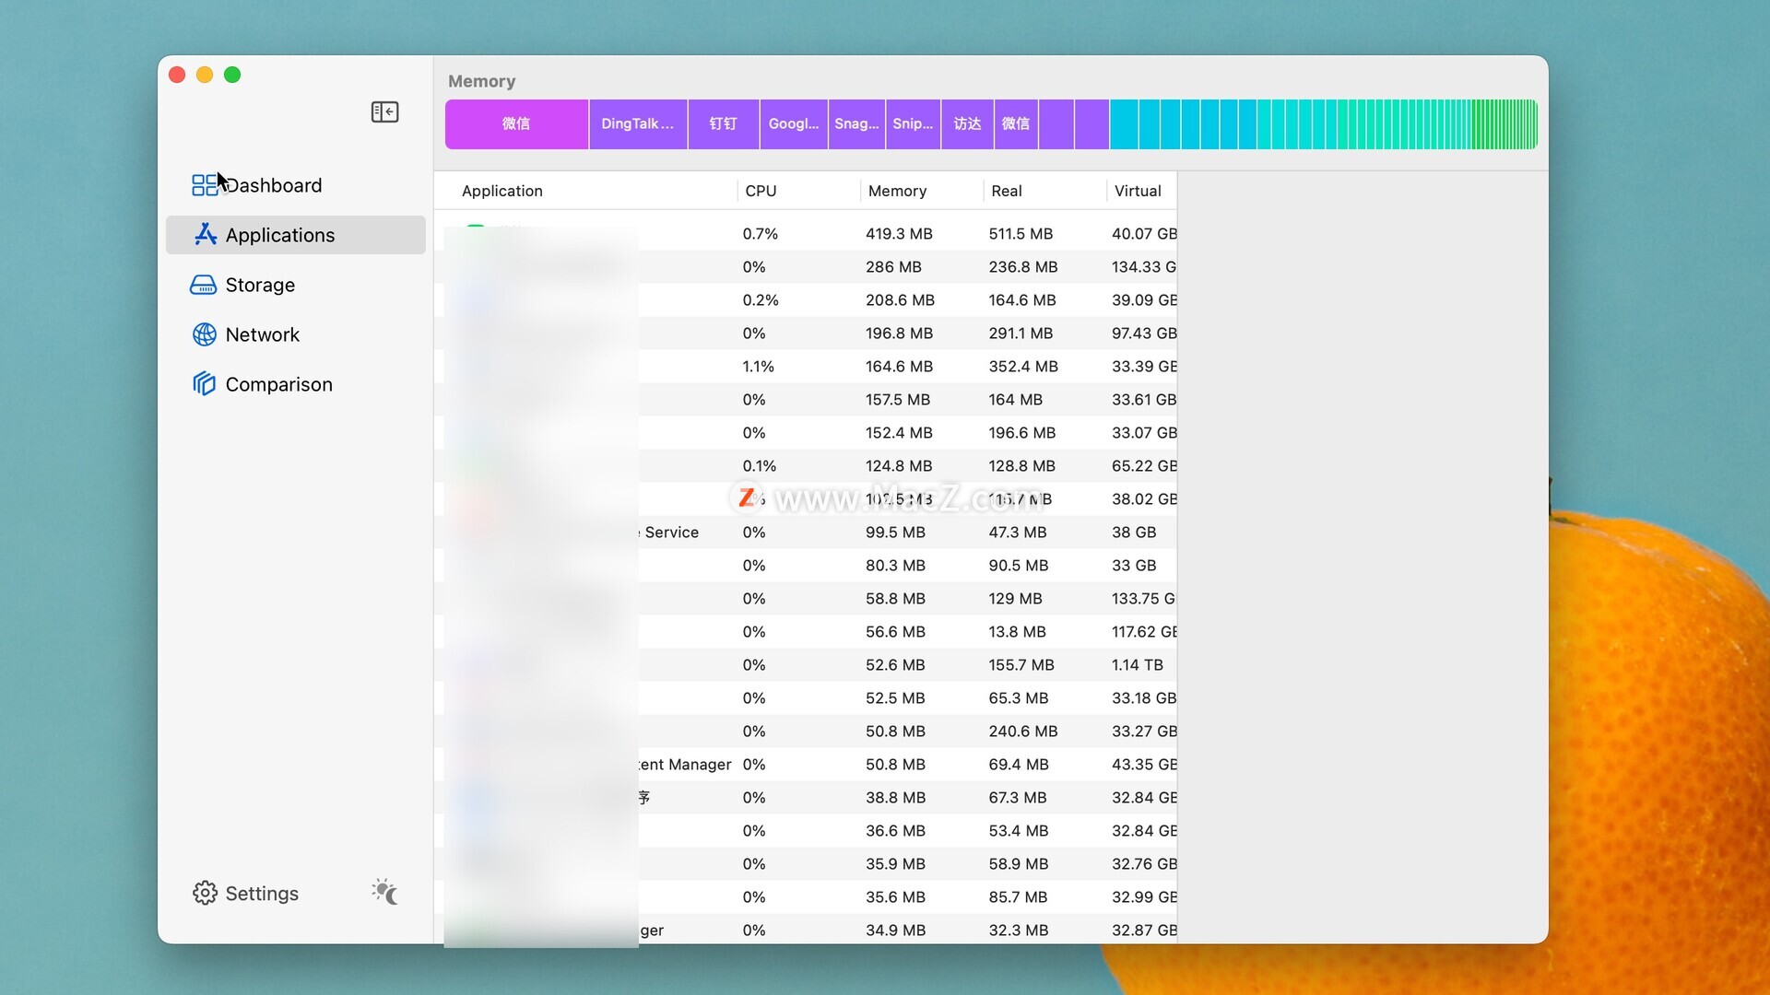Click the 85.7 MB real memory cell
The width and height of the screenshot is (1770, 995).
coord(1018,897)
